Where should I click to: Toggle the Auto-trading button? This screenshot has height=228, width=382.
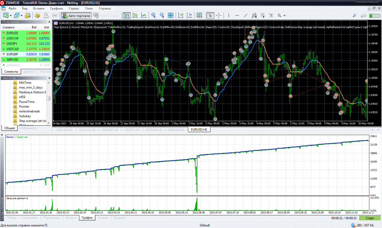(76, 16)
